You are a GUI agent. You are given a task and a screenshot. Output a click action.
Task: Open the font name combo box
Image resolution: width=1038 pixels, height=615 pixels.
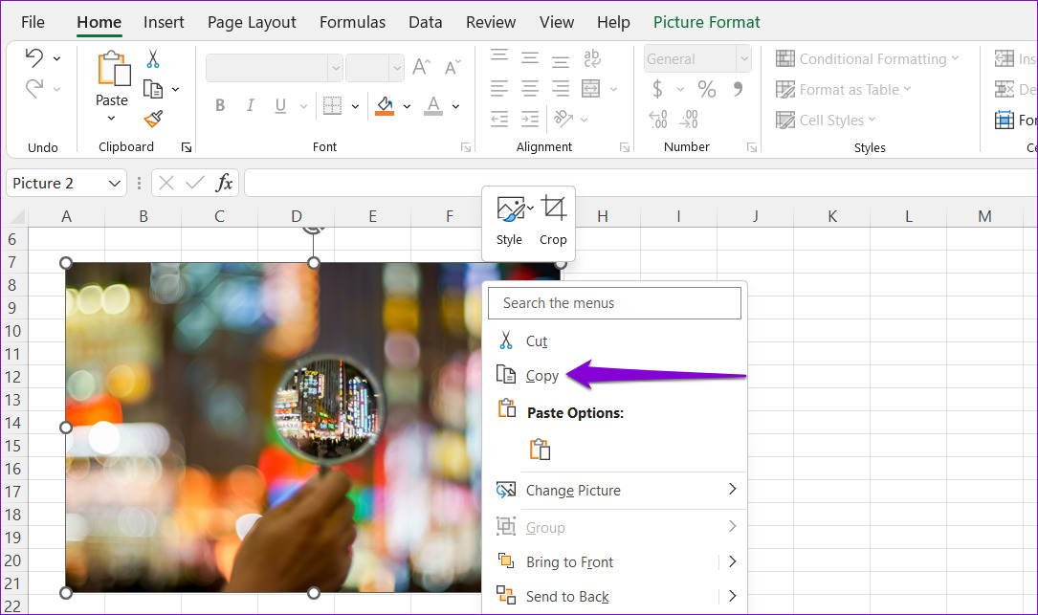[x=274, y=68]
